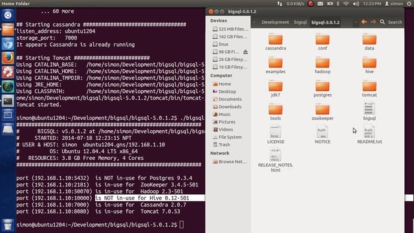414x233 pixels.
Task: Open the 12:23 PM clock menu
Action: [372, 4]
